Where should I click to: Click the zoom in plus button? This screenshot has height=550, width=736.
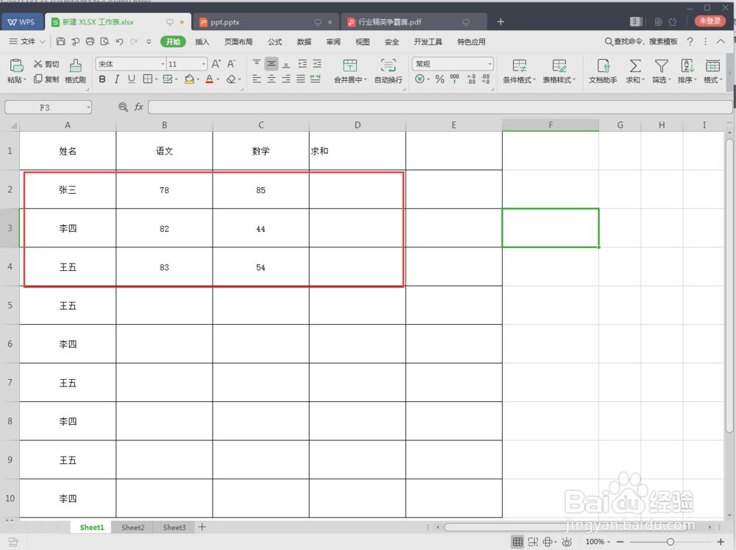pyautogui.click(x=721, y=542)
